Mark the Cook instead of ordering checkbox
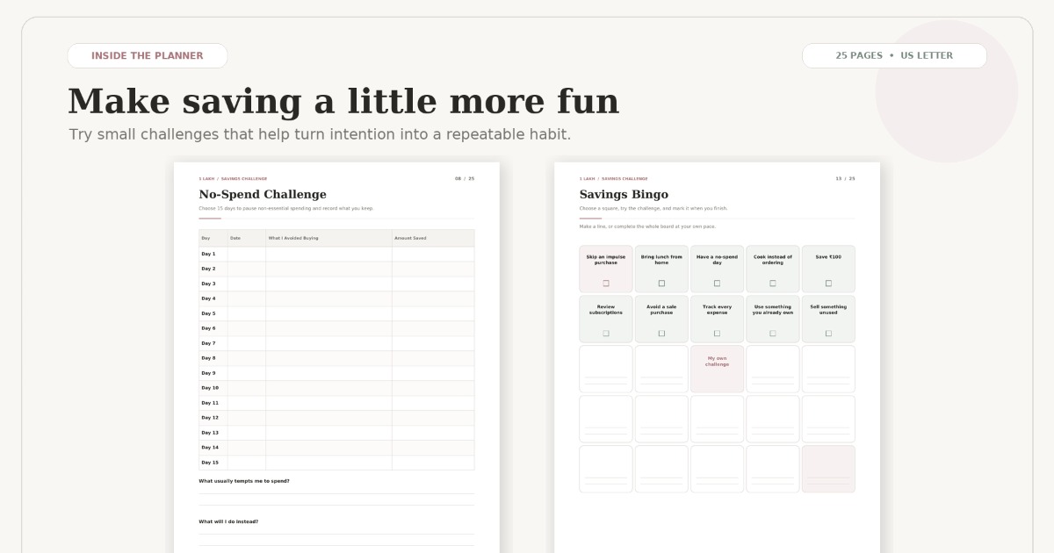1054x553 pixels. coord(773,283)
